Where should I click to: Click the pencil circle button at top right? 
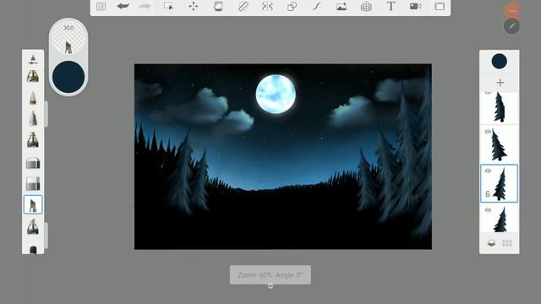511,26
